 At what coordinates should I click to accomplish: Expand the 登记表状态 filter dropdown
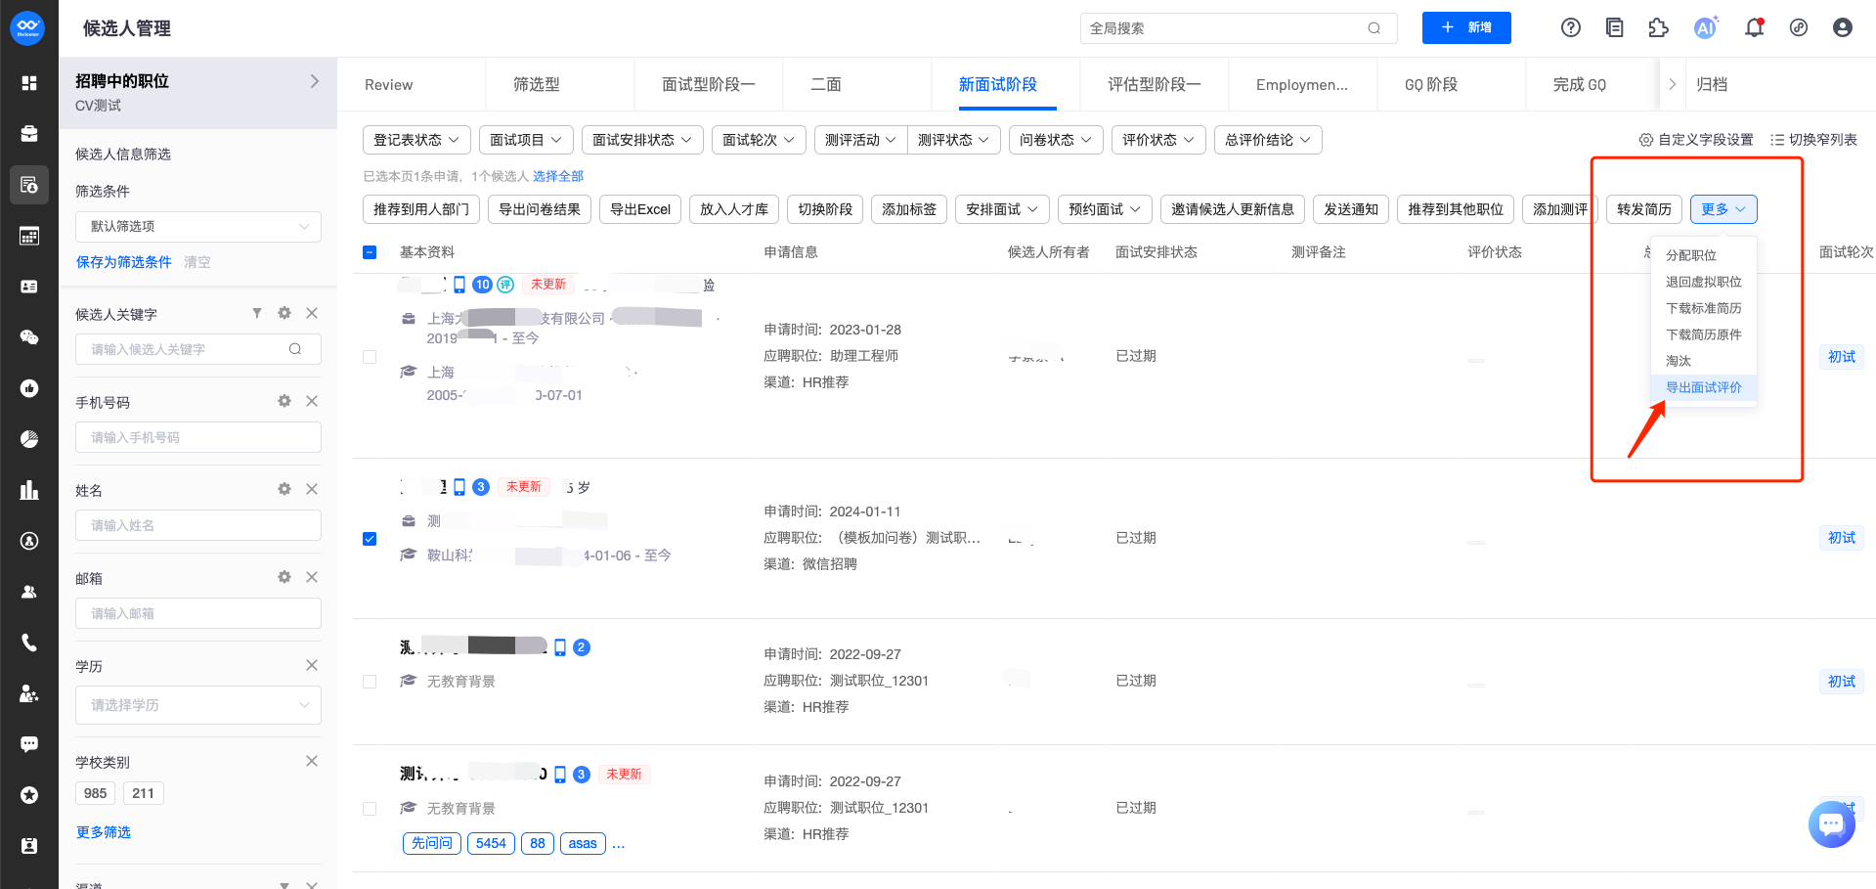416,140
